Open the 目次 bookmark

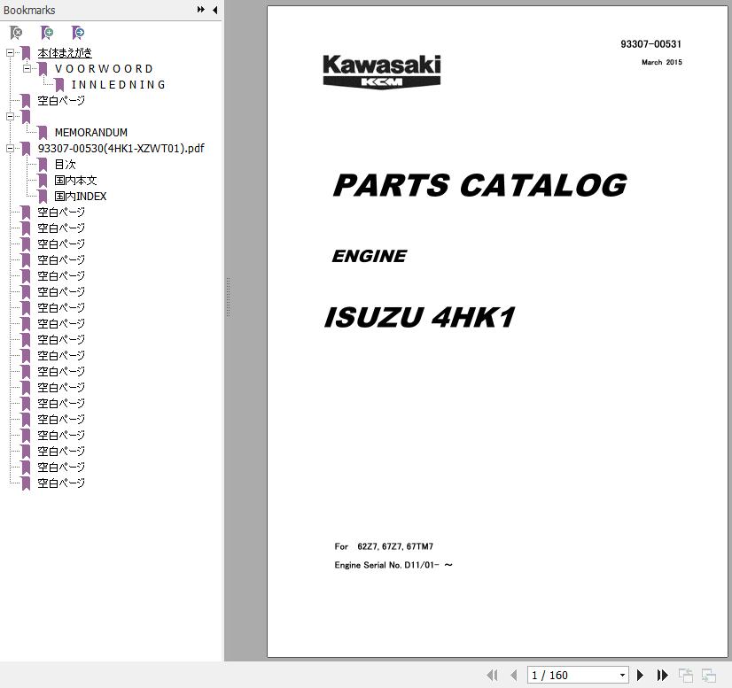click(x=65, y=164)
